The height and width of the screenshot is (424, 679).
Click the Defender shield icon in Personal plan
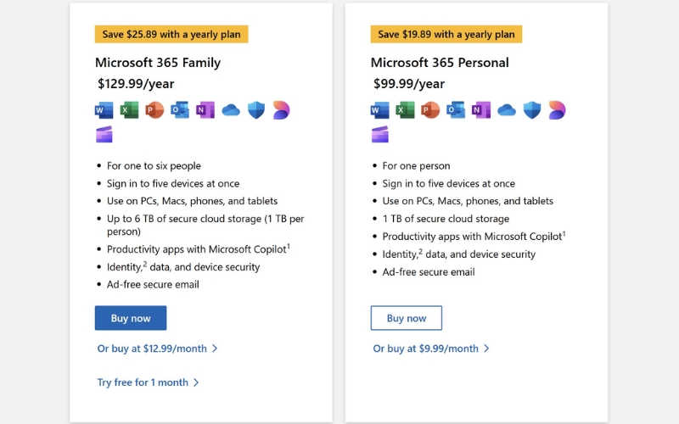click(532, 110)
